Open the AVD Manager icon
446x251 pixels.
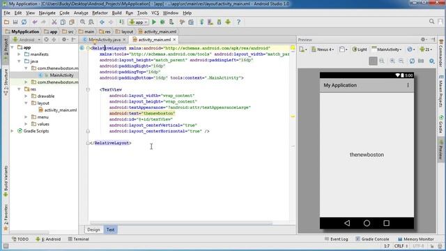[x=210, y=22]
